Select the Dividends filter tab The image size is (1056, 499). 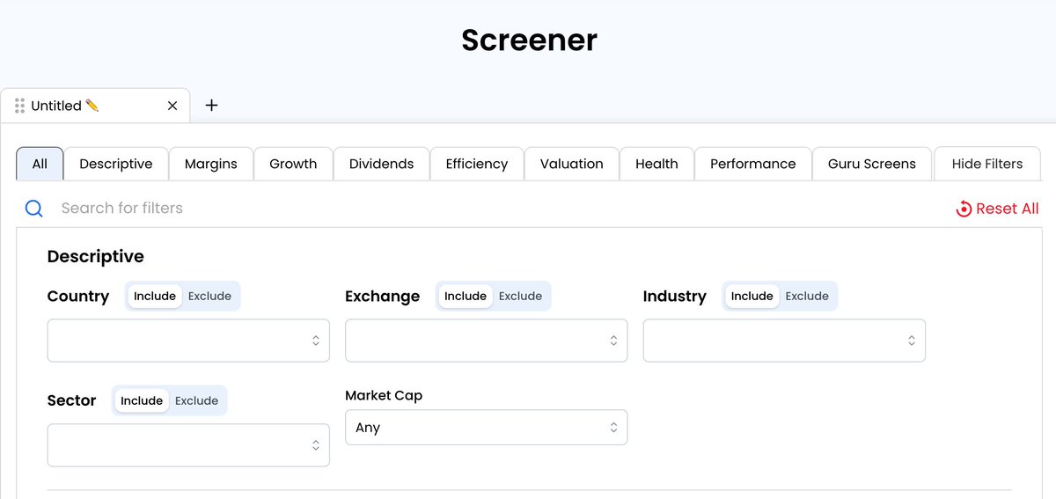[x=381, y=164]
